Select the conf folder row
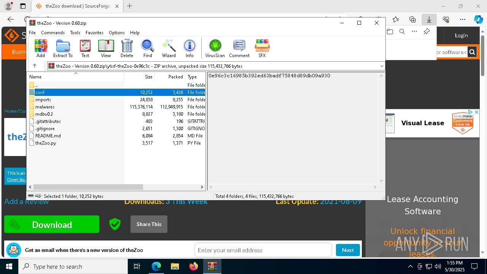Image resolution: width=487 pixels, height=274 pixels. [x=117, y=92]
